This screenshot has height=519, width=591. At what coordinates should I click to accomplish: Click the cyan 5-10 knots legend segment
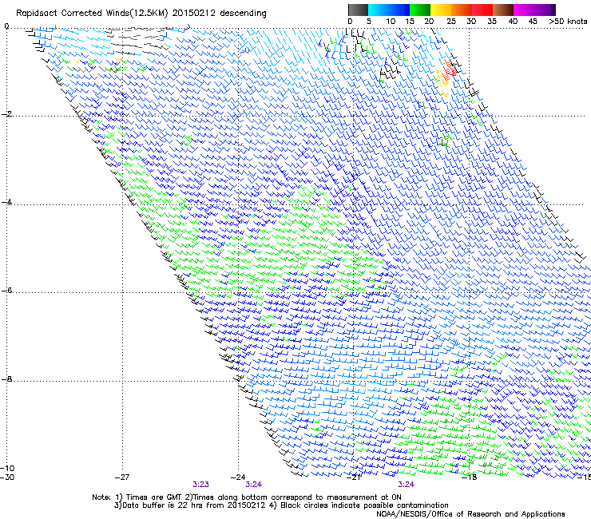[379, 10]
